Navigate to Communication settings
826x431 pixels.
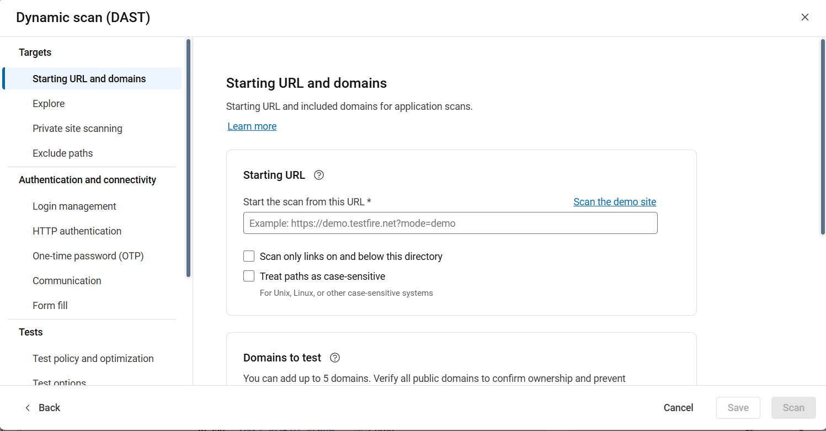pos(67,281)
